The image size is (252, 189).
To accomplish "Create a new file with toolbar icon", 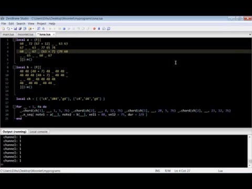I will 3,28.
